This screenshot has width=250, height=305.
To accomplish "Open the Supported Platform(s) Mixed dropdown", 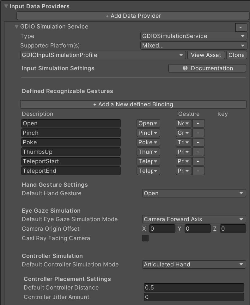I will pyautogui.click(x=194, y=46).
